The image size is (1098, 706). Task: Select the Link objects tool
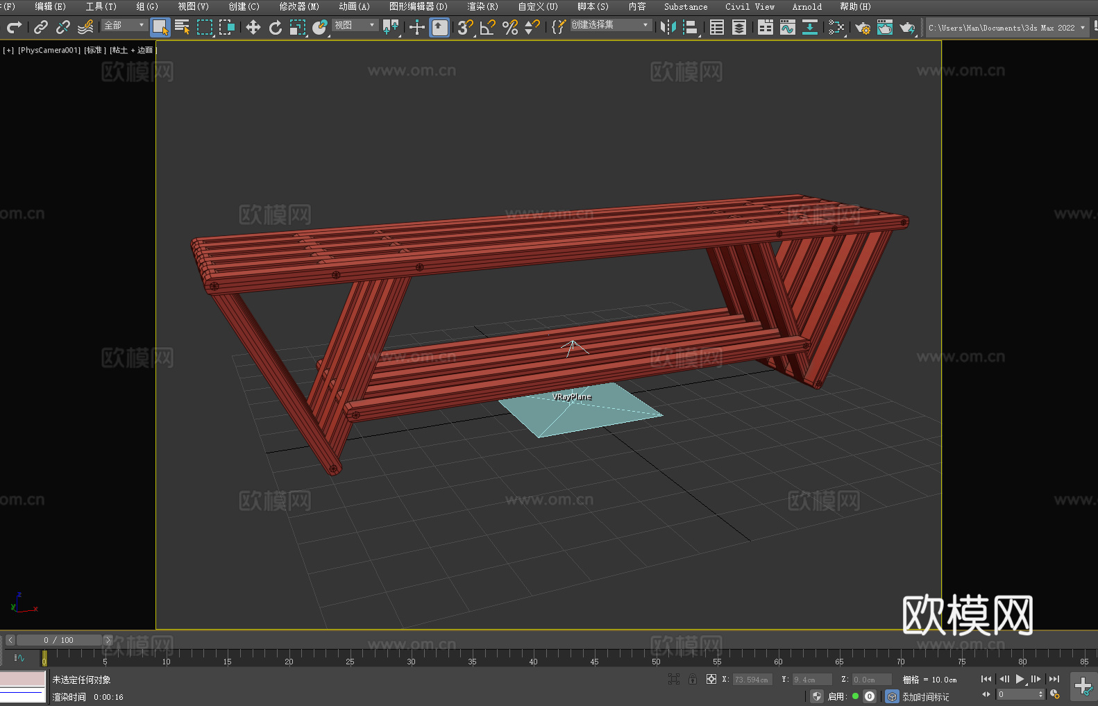tap(41, 27)
